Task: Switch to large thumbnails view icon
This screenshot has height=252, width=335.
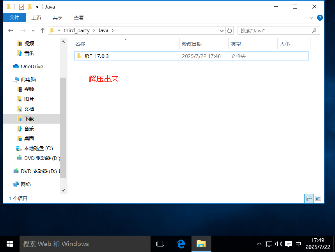Action: click(318, 198)
